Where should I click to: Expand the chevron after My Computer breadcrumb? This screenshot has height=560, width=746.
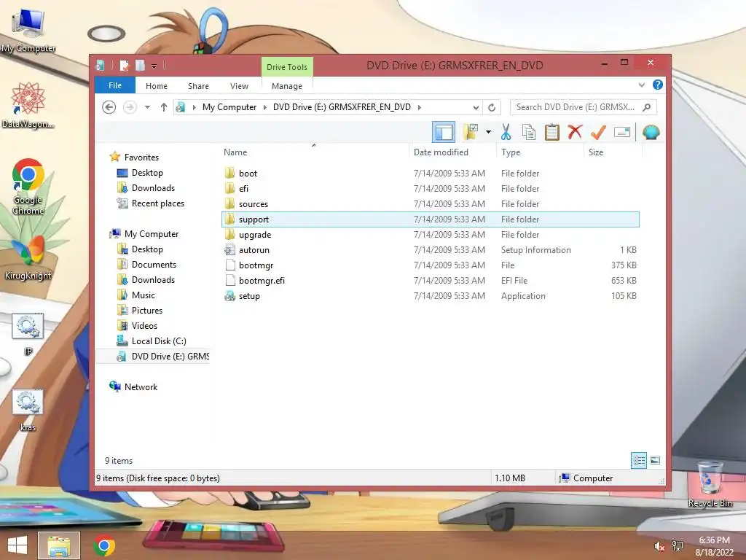pos(265,107)
